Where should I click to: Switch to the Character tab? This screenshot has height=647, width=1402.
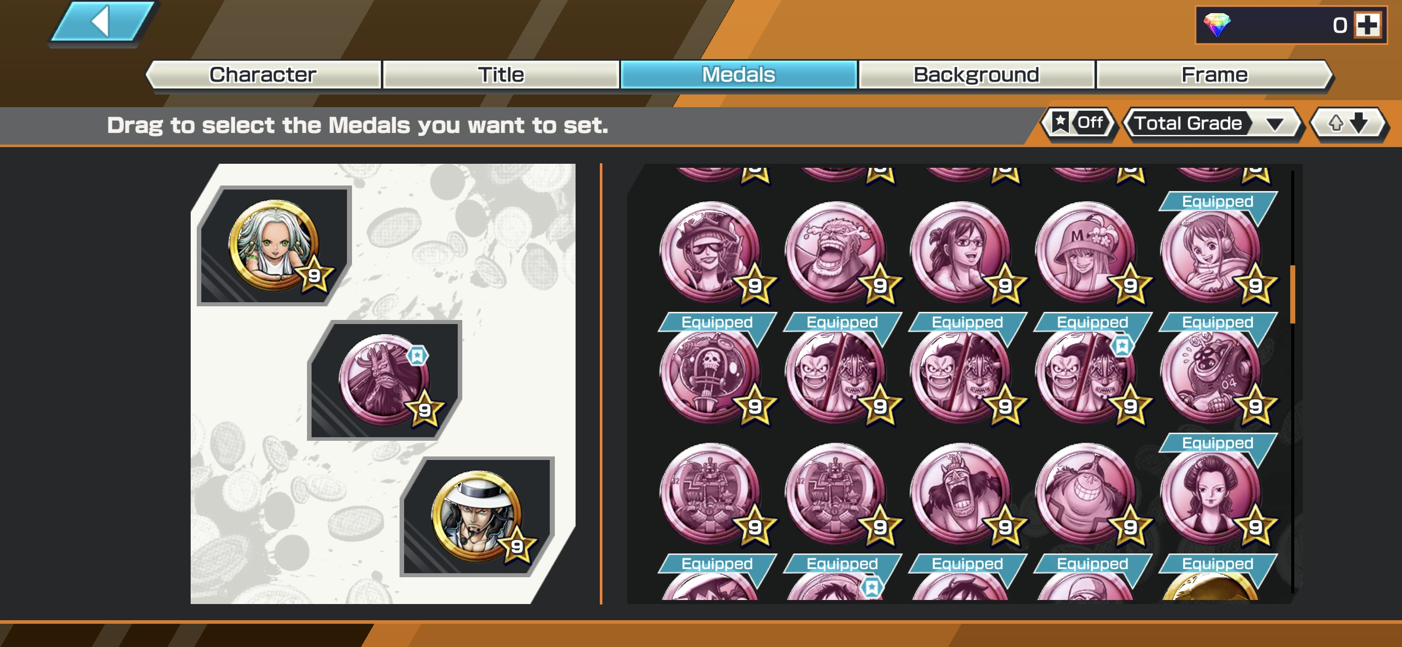(264, 74)
